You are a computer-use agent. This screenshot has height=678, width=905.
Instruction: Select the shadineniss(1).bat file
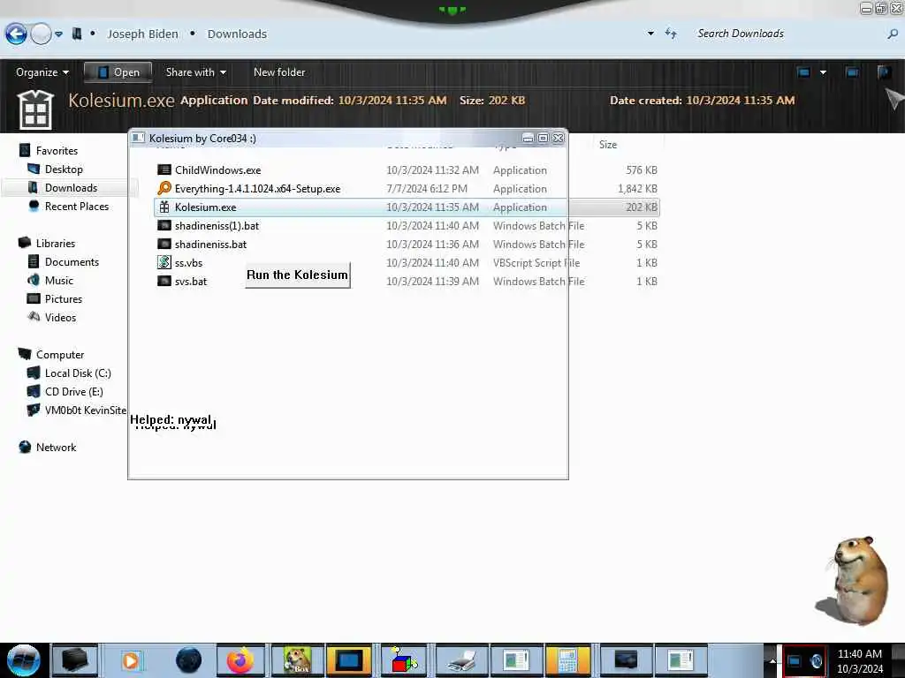[217, 225]
